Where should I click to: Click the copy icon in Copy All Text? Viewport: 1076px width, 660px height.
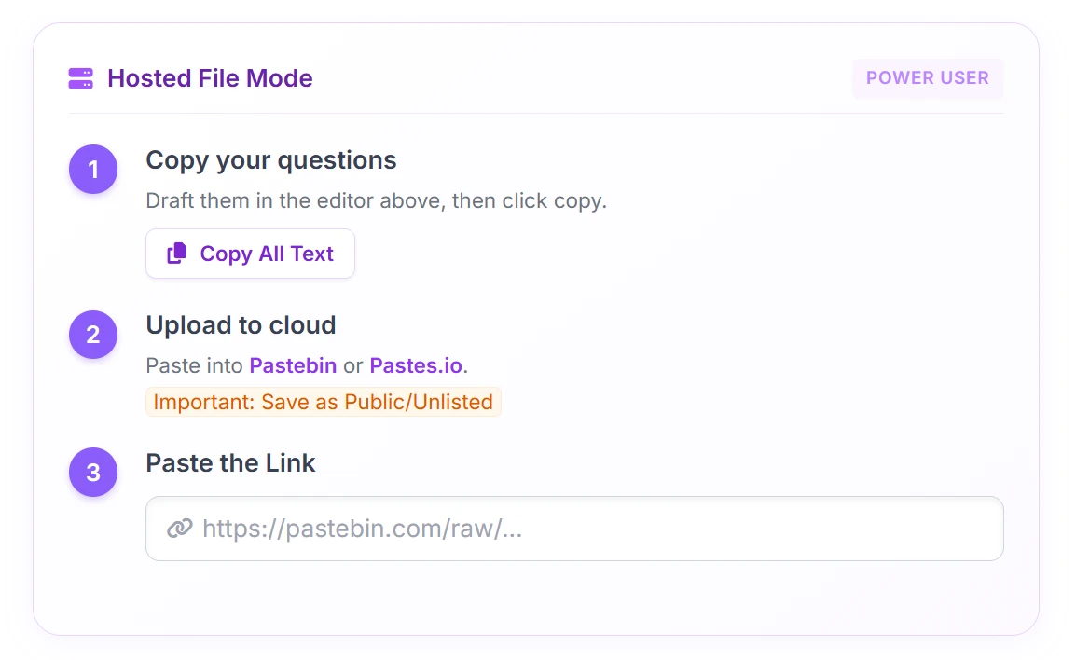coord(176,254)
